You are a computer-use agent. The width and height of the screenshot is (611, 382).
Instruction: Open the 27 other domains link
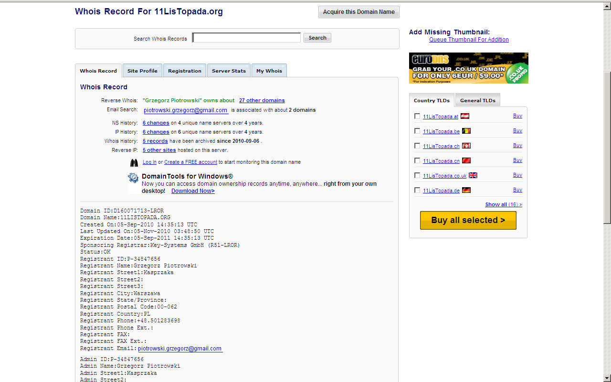click(262, 100)
